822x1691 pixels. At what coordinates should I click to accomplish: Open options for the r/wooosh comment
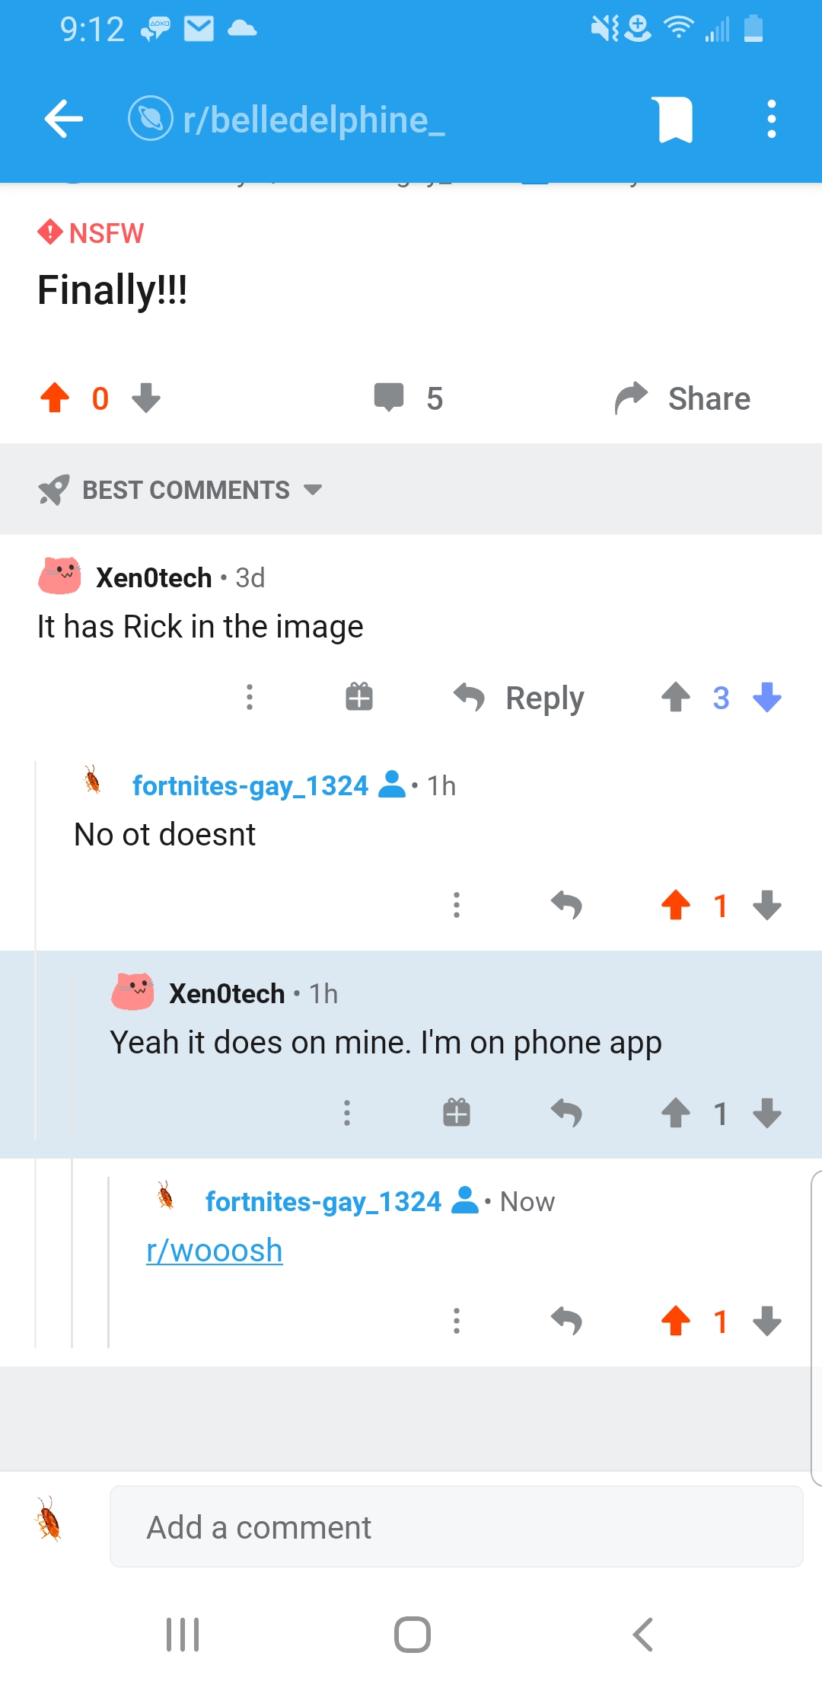[457, 1321]
